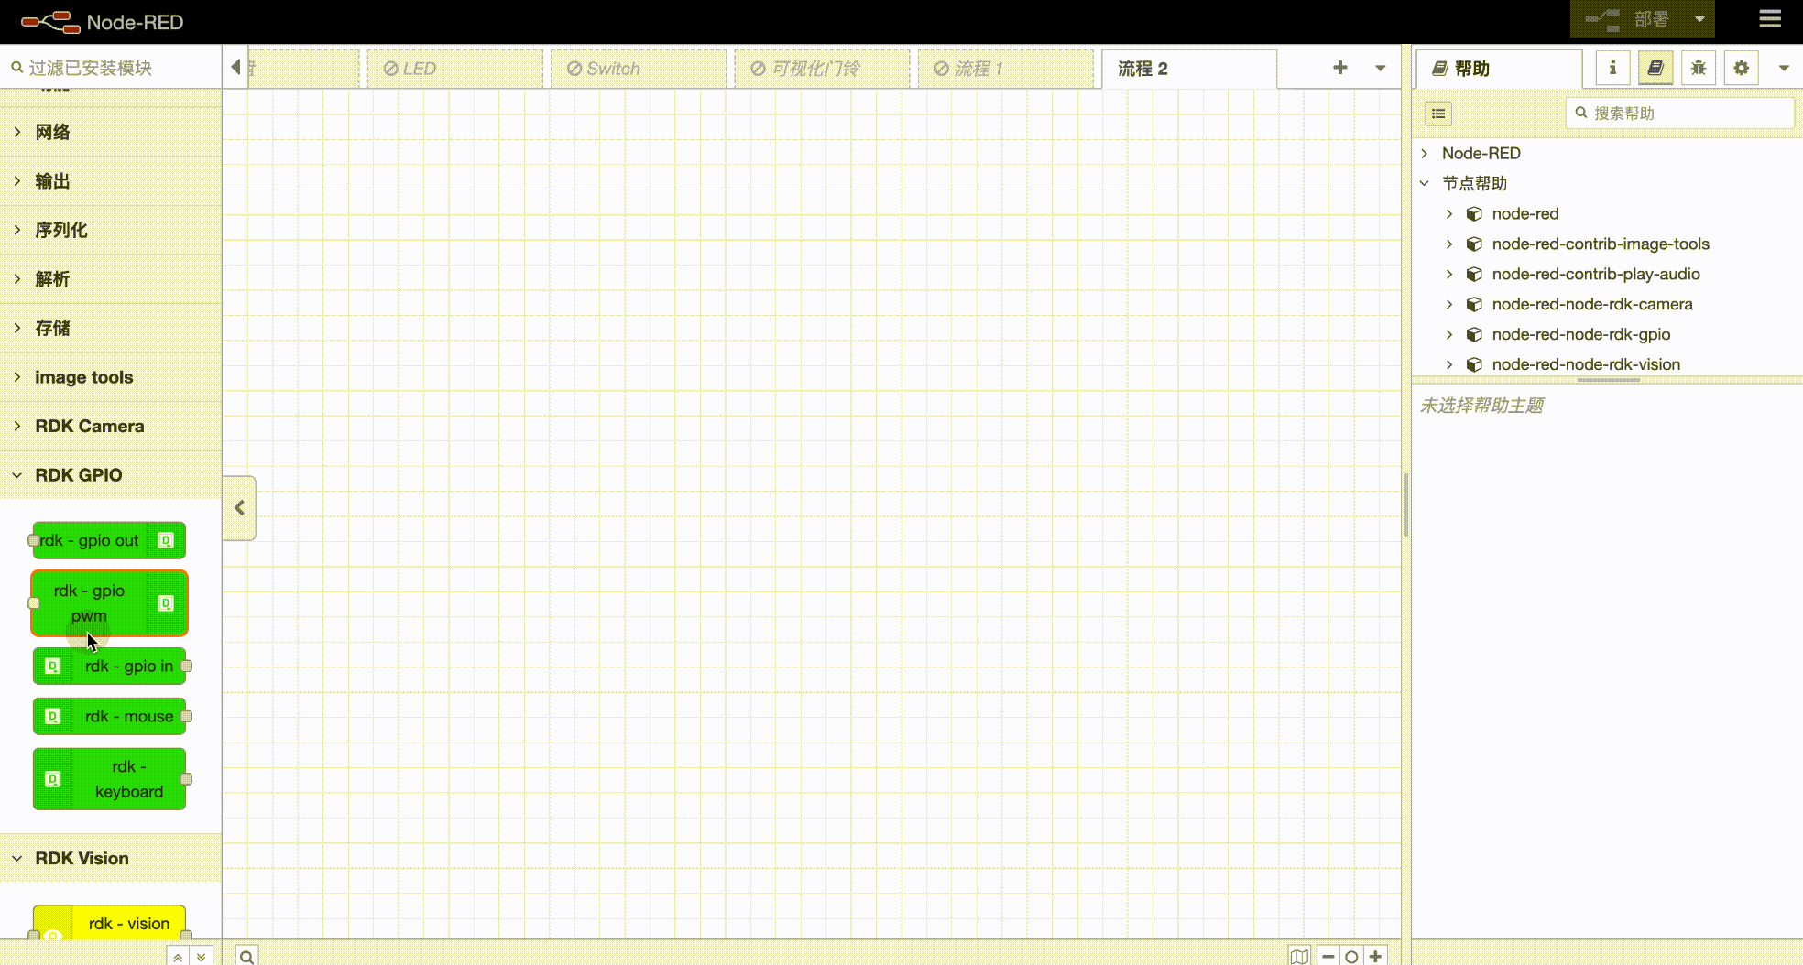Open the debug messages bug icon
This screenshot has width=1803, height=965.
click(1699, 68)
